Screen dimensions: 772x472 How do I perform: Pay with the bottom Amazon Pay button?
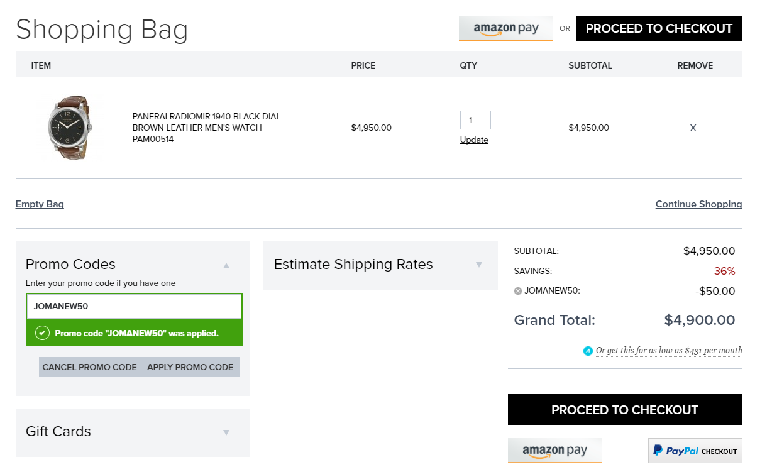coord(555,451)
